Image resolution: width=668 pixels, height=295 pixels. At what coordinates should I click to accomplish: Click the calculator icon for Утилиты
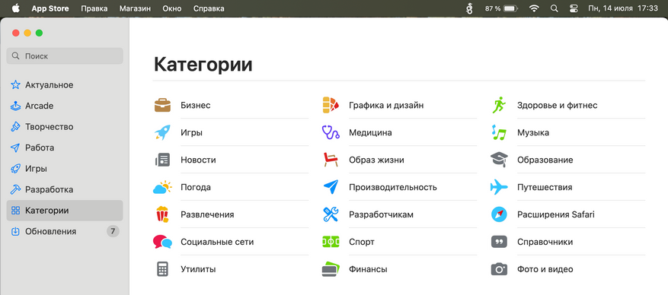click(162, 269)
